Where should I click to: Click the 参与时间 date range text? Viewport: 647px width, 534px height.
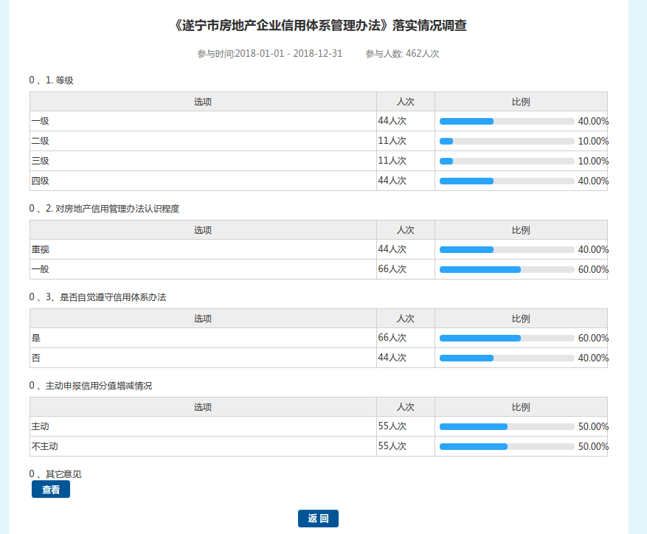[x=270, y=54]
